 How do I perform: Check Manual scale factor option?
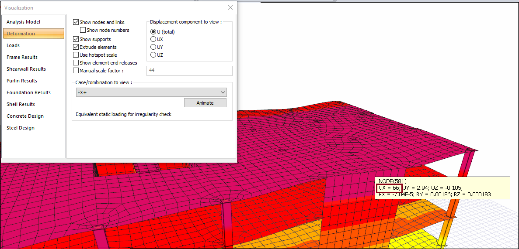76,71
